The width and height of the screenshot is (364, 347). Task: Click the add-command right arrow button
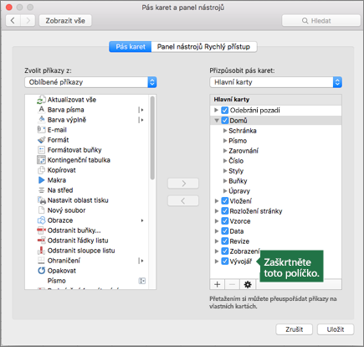[x=183, y=184]
